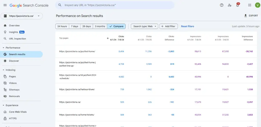Open the green V account avatar
The height and width of the screenshot is (127, 261).
pyautogui.click(x=257, y=5)
